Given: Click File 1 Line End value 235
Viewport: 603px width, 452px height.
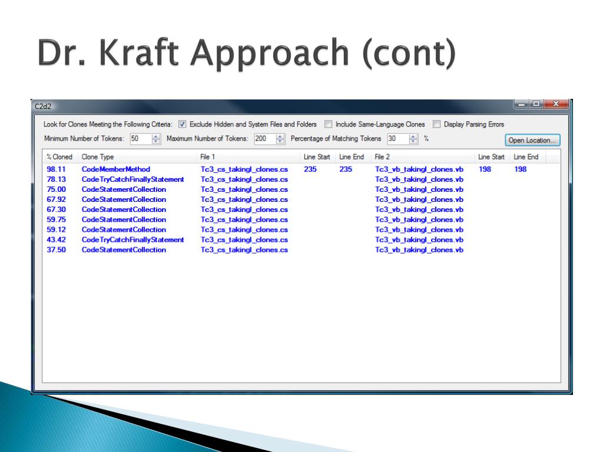Looking at the screenshot, I should click(x=346, y=169).
